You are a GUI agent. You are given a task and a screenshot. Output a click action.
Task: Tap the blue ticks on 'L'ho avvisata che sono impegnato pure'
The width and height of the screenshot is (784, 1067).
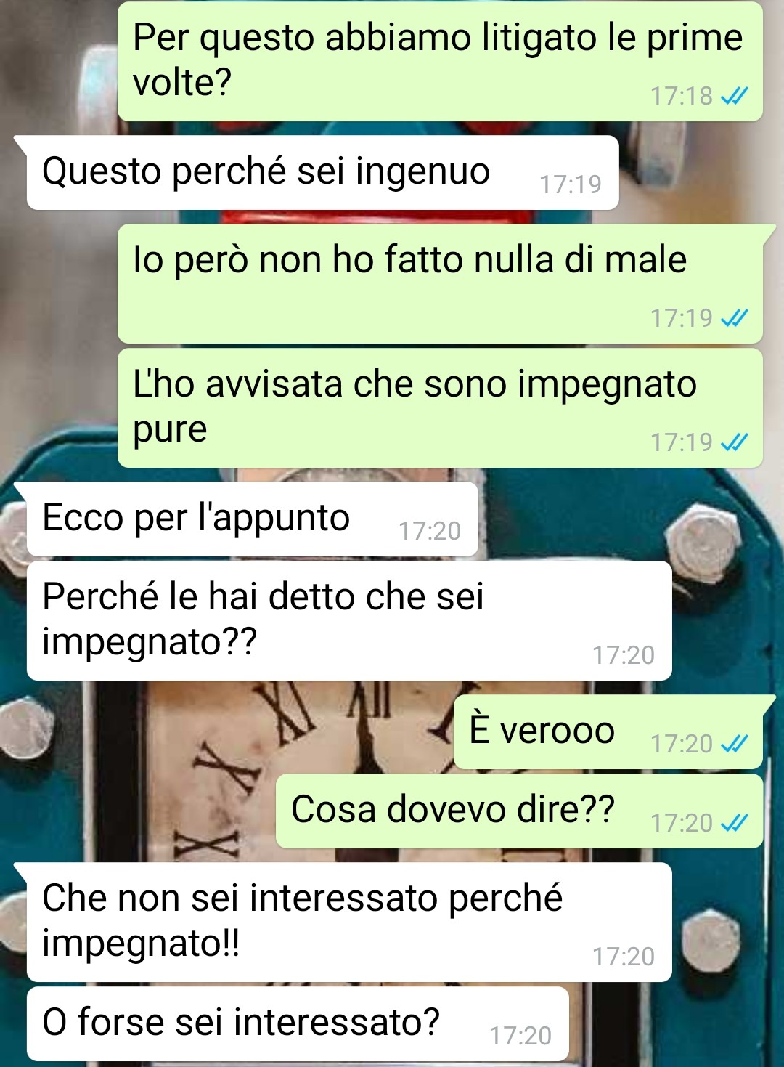point(734,442)
